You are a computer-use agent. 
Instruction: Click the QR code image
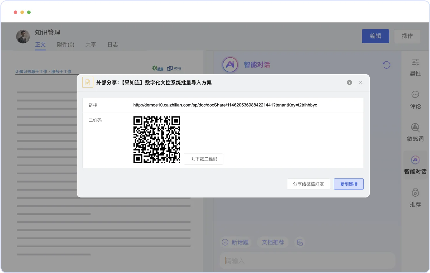[157, 140]
